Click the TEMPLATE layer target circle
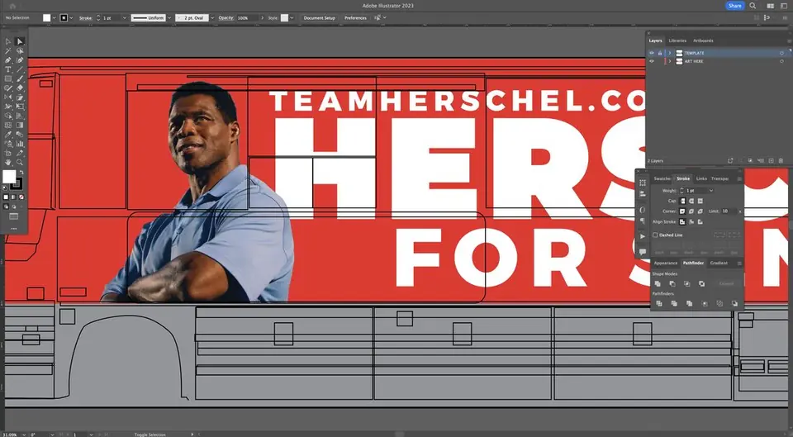This screenshot has height=437, width=793. (781, 53)
